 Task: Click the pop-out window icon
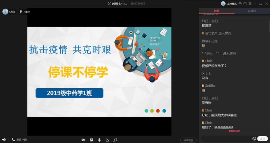tap(245, 4)
